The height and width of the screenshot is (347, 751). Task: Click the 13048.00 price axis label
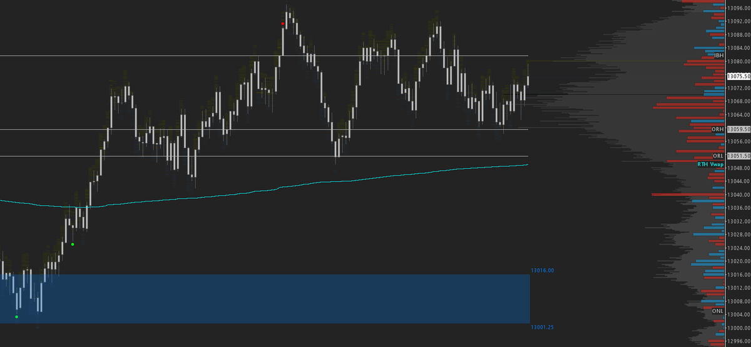click(739, 168)
